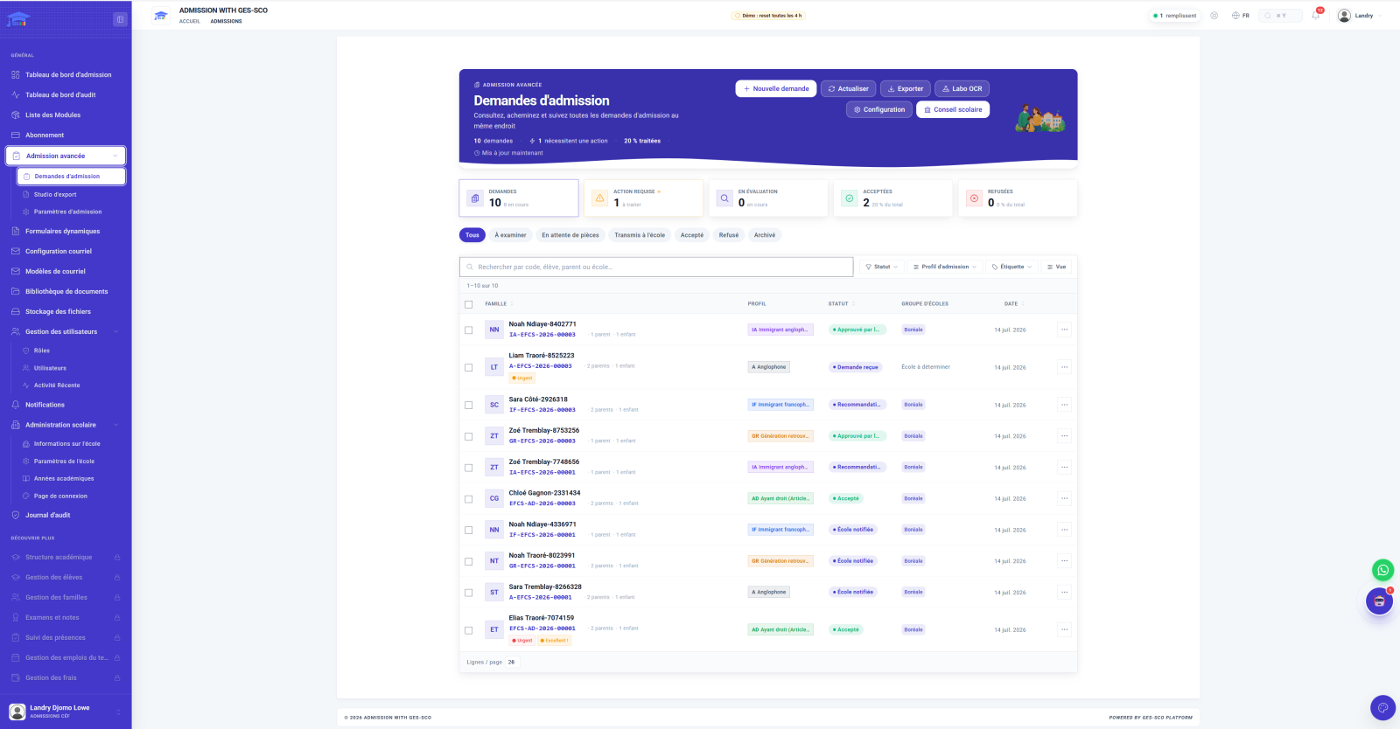Click the Demandes documents card icon

(x=475, y=198)
